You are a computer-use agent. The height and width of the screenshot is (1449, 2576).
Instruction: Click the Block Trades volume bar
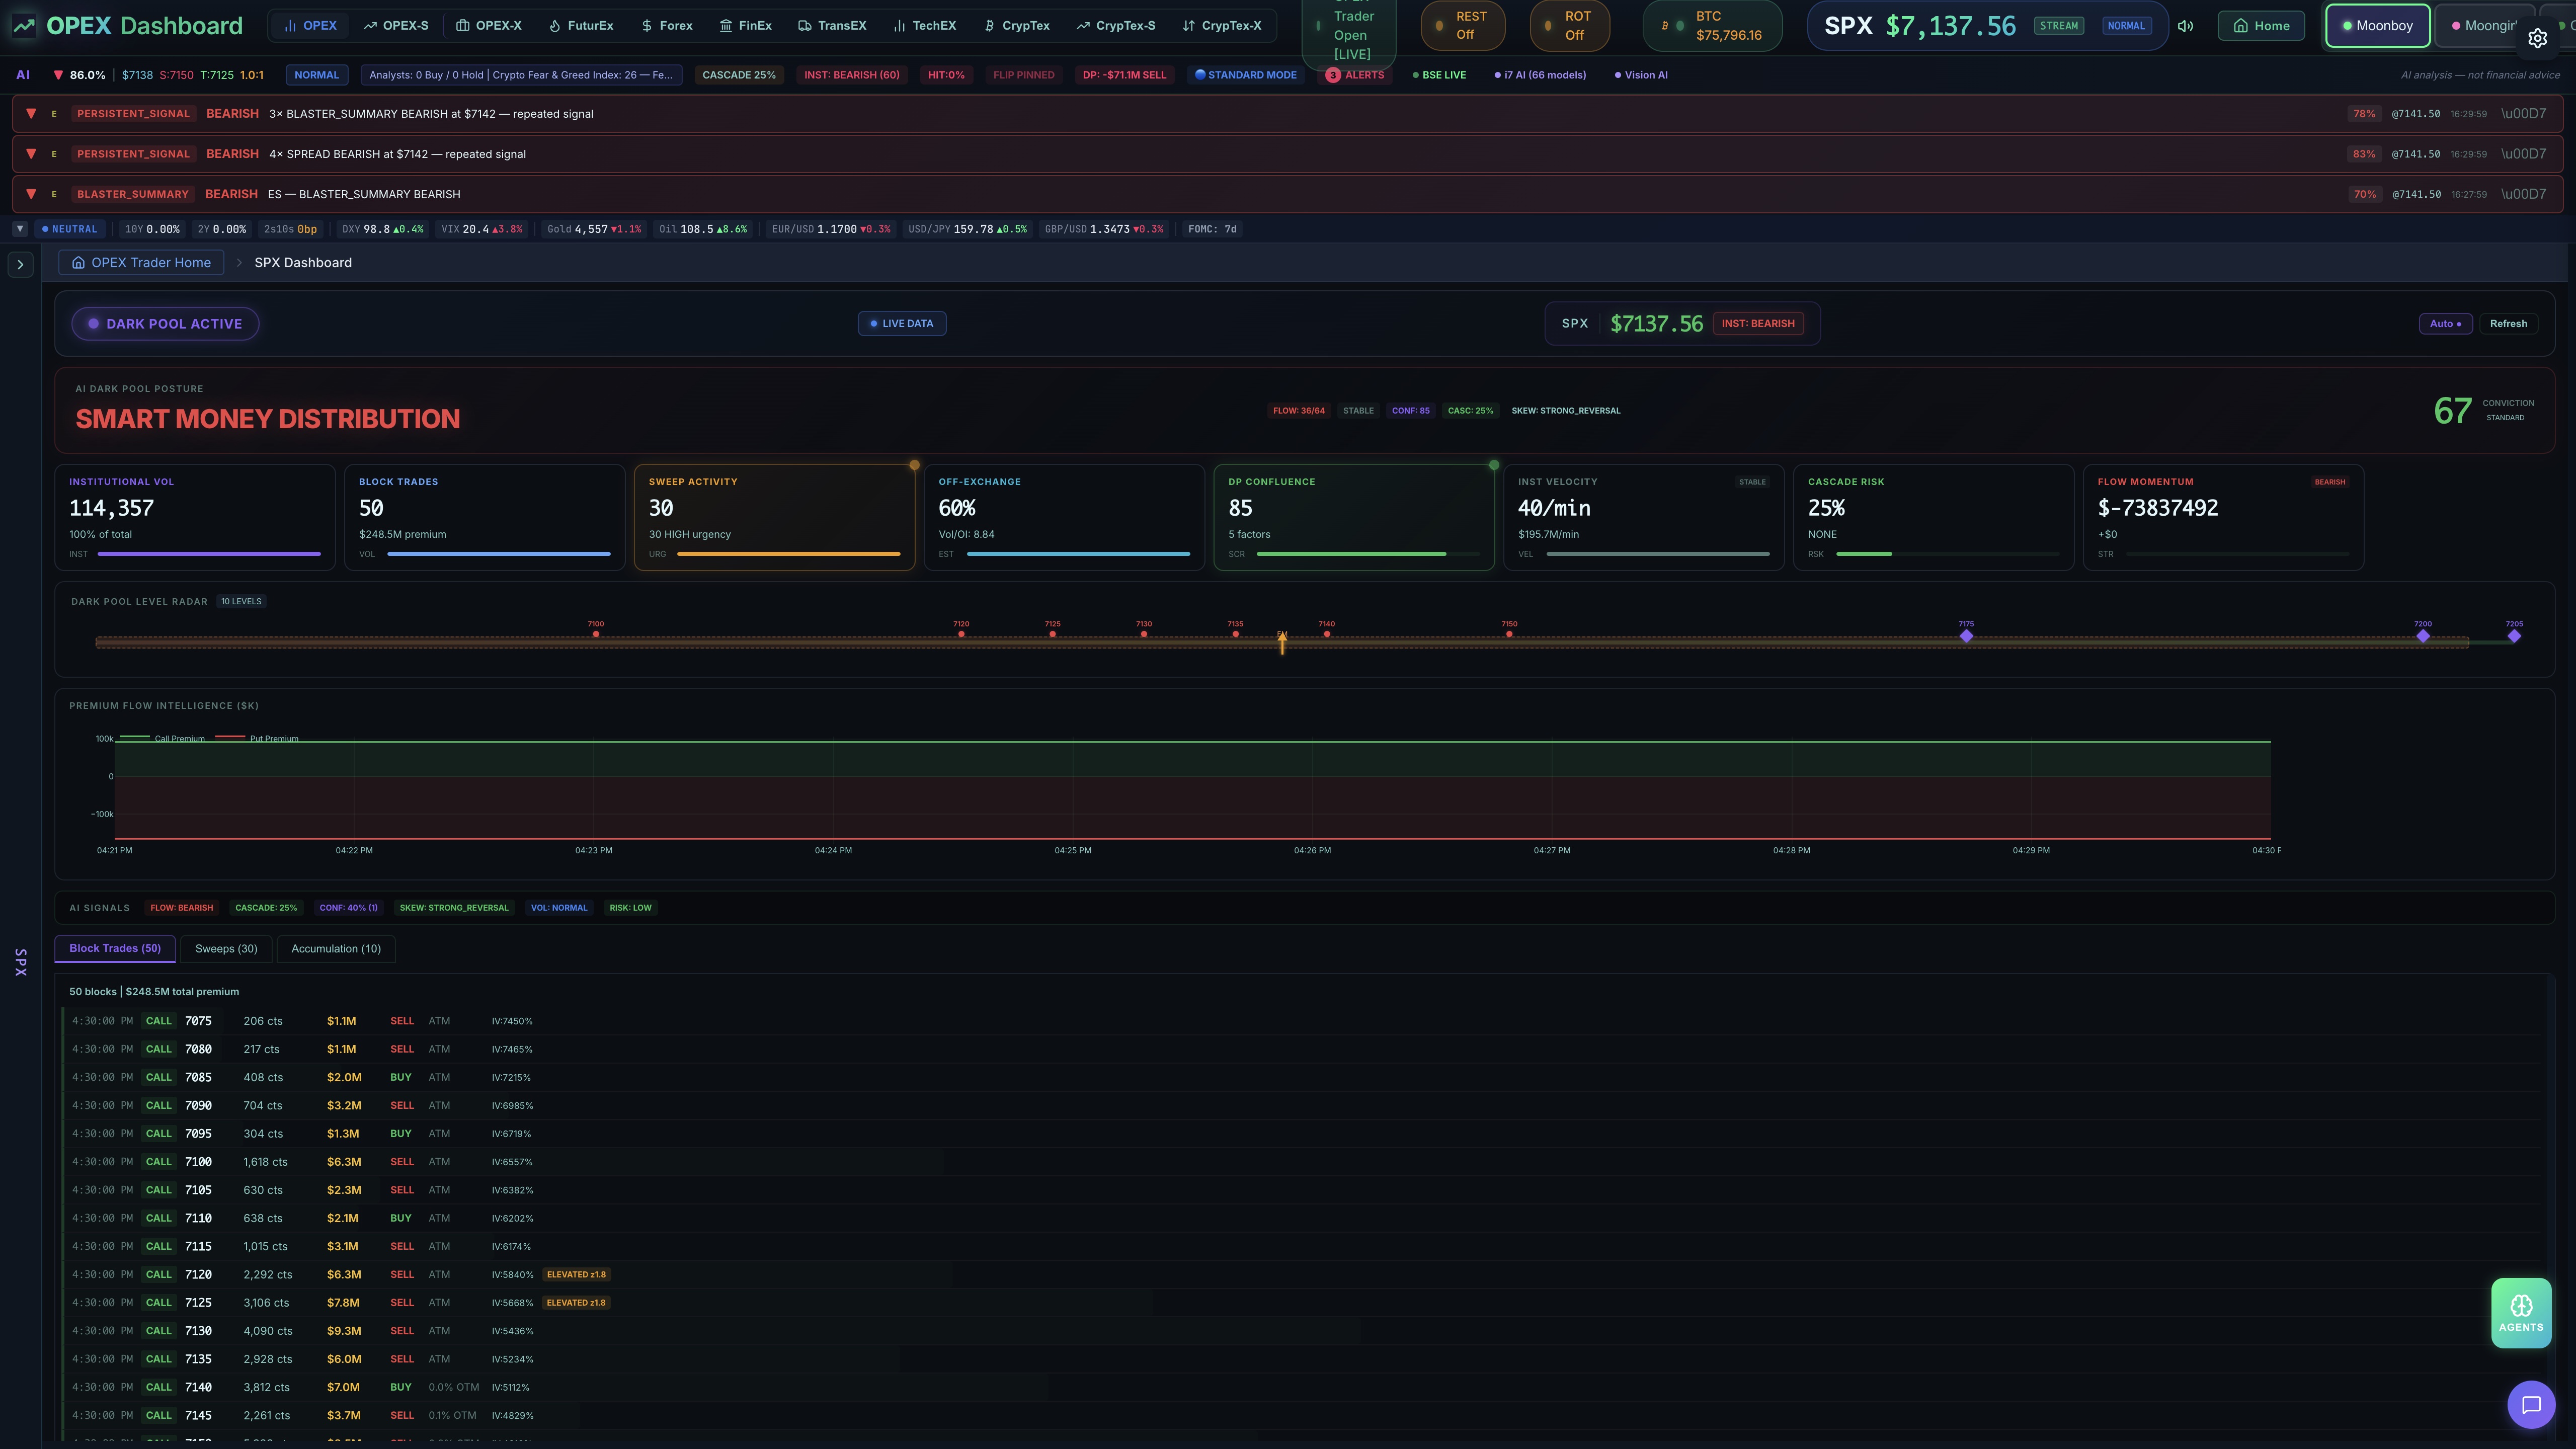(x=499, y=554)
